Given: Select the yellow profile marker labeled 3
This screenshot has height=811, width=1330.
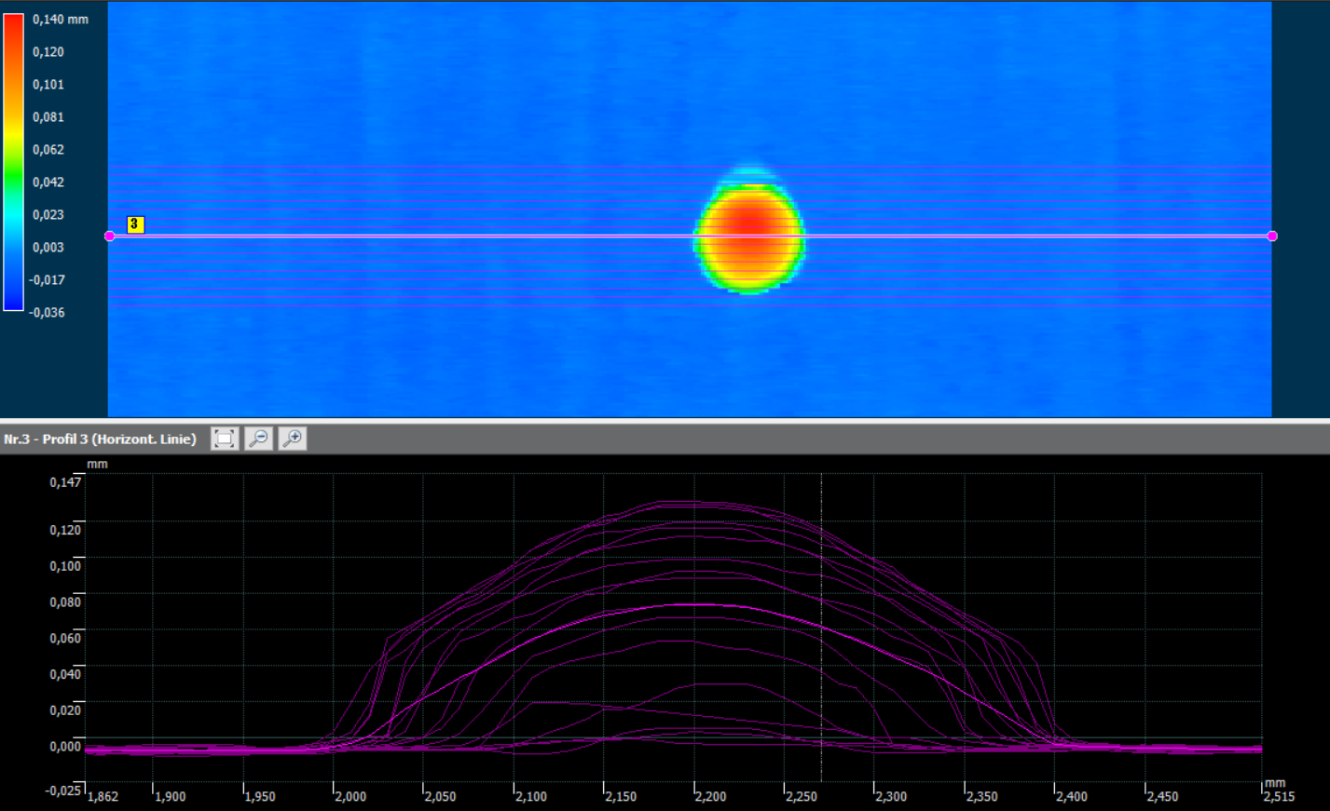Looking at the screenshot, I should point(135,224).
